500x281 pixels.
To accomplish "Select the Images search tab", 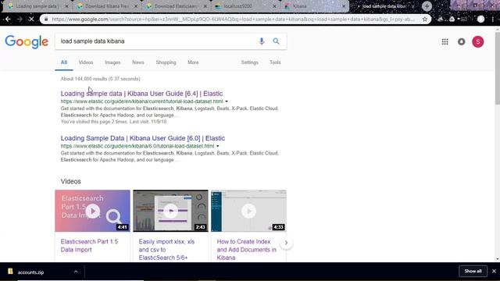I will 112,62.
